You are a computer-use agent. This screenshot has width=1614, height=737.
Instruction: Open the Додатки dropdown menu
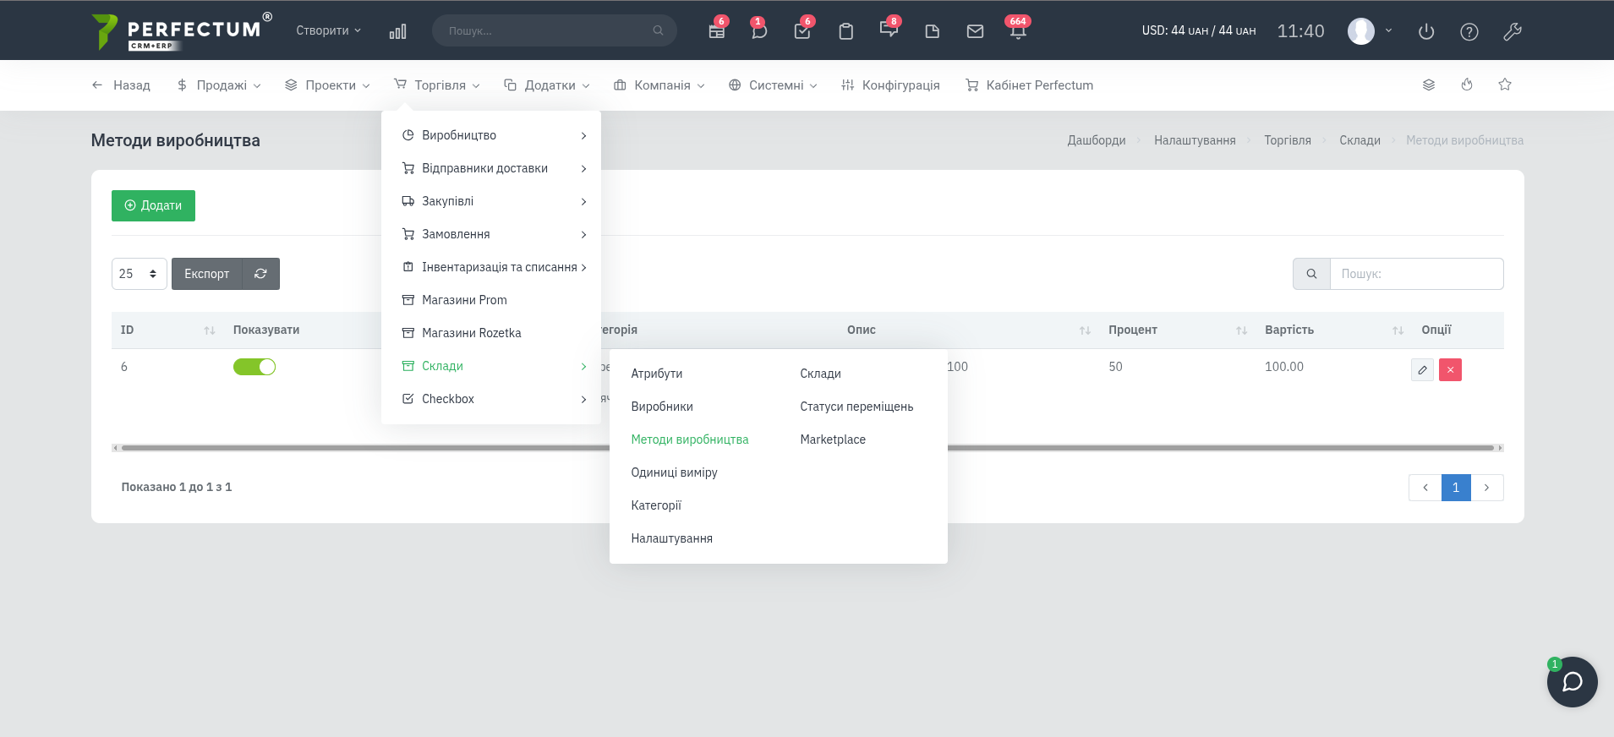[x=547, y=85]
